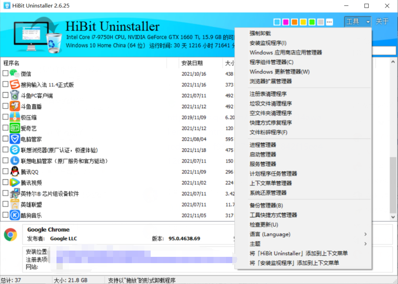This screenshot has width=398, height=284.
Task: Click the 英雄联盟 program icon
Action: (15, 204)
